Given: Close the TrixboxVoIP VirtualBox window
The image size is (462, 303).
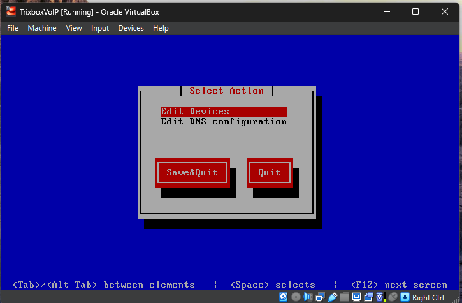Looking at the screenshot, I should 445,12.
